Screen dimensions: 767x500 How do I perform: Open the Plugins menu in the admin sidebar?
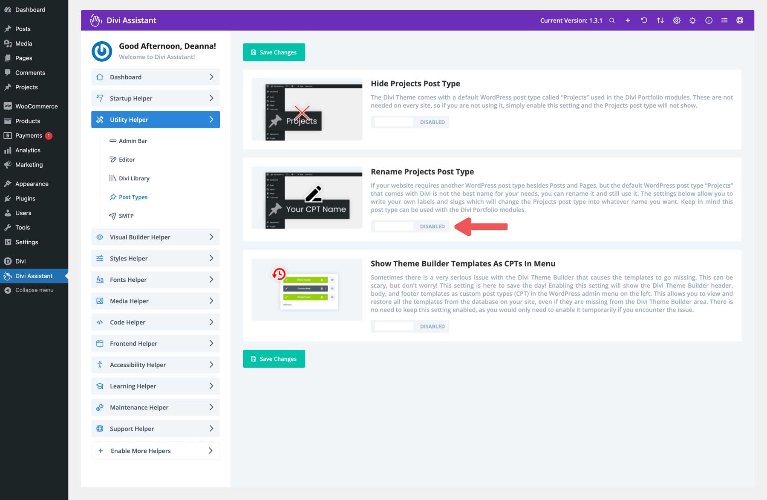pyautogui.click(x=25, y=198)
